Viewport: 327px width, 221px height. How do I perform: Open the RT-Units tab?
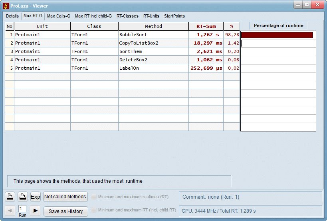tap(151, 16)
